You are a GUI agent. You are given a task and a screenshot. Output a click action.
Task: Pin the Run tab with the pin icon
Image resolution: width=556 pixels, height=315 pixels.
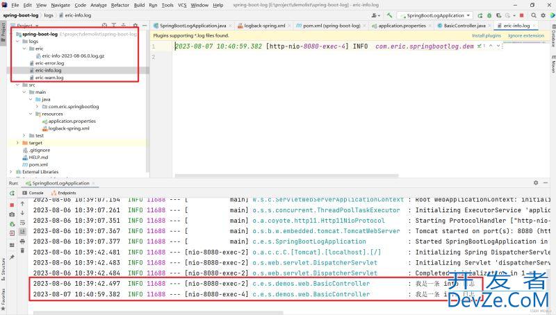(12, 257)
